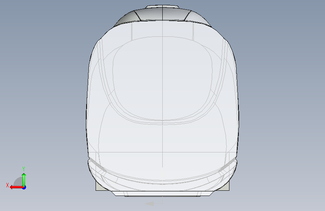Click the green Y label of the triad
This screenshot has width=325, height=211.
tap(24, 169)
